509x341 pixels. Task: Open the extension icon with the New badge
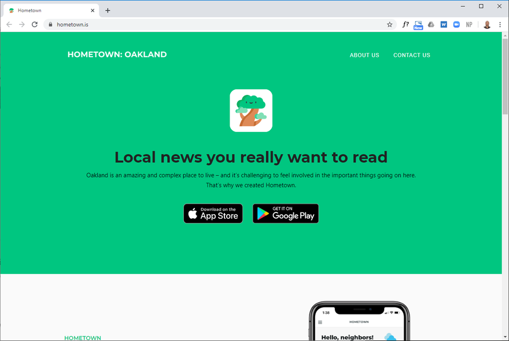tap(418, 25)
